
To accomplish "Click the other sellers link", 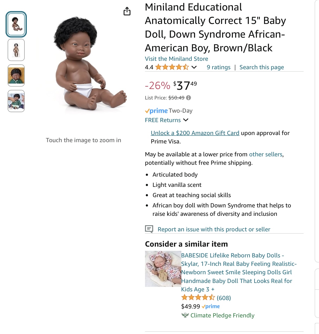I will pos(266,154).
